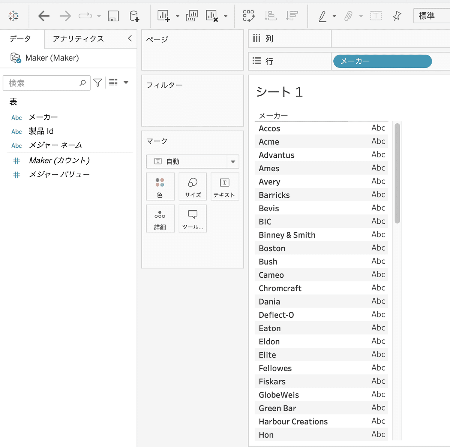
Task: Switch to the データ tab
Action: [x=21, y=39]
